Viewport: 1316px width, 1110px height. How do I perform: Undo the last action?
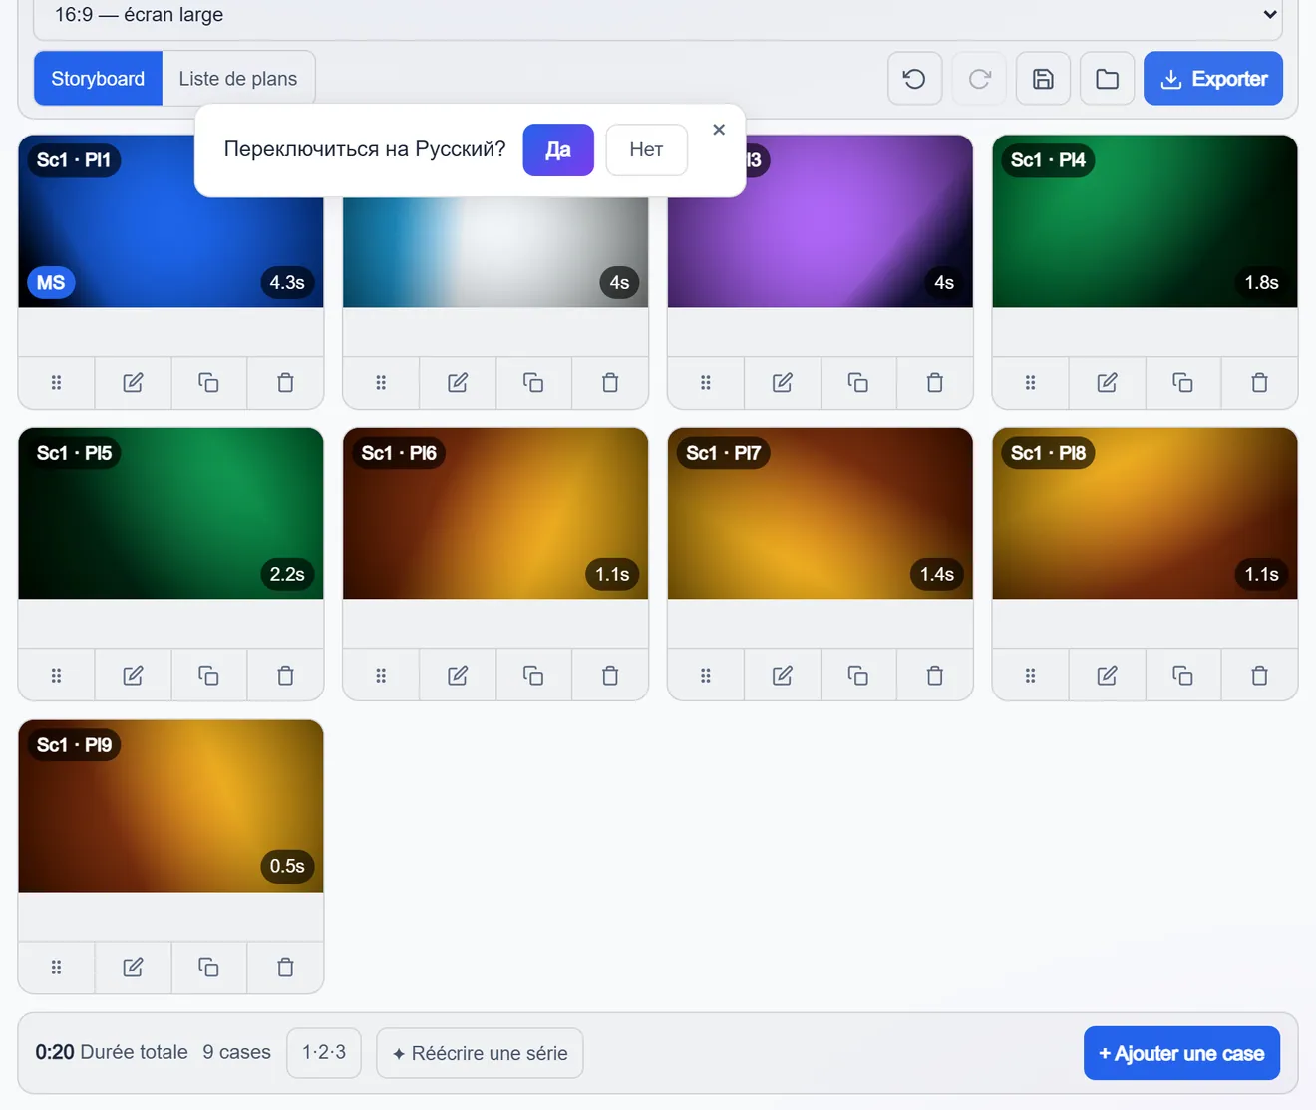[x=914, y=79]
